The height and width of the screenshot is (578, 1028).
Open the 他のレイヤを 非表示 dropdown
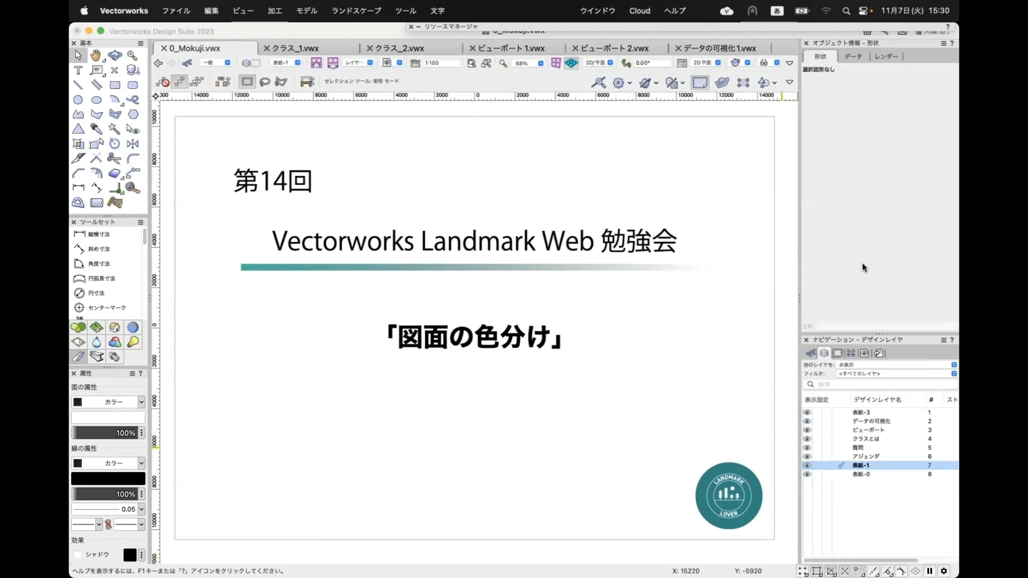point(897,365)
